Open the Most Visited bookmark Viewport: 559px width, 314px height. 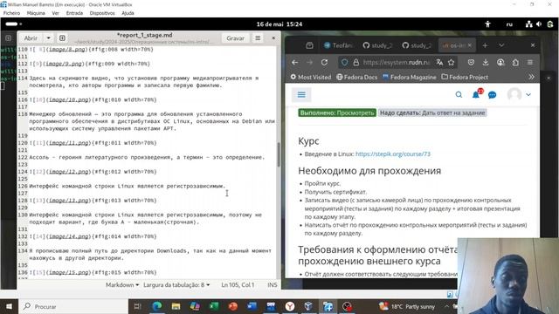[x=311, y=77]
